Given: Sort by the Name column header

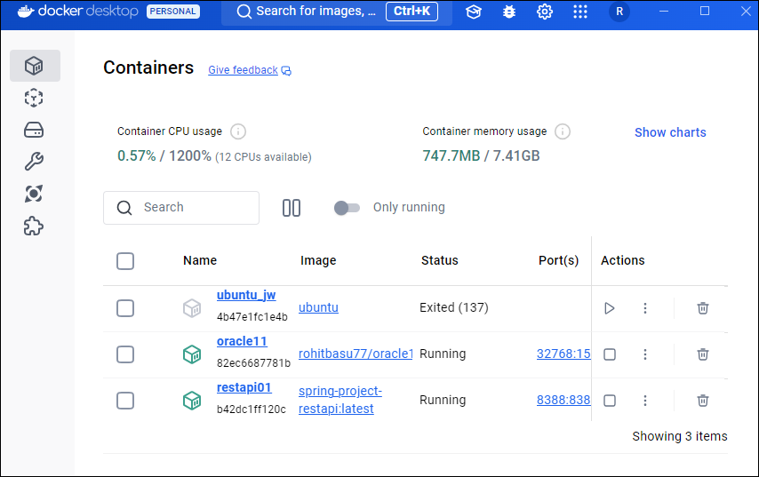Looking at the screenshot, I should click(x=200, y=261).
